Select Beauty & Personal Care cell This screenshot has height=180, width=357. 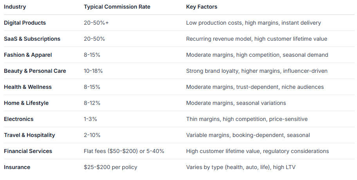pyautogui.click(x=35, y=71)
